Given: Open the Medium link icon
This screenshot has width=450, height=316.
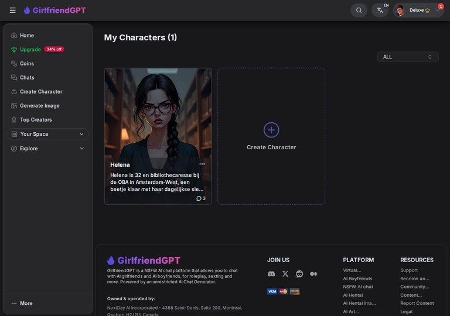Looking at the screenshot, I should pyautogui.click(x=313, y=274).
